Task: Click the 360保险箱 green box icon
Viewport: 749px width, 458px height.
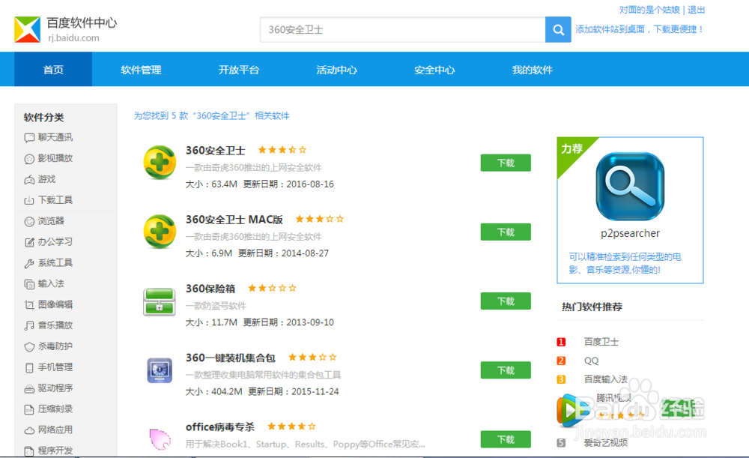Action: [160, 301]
